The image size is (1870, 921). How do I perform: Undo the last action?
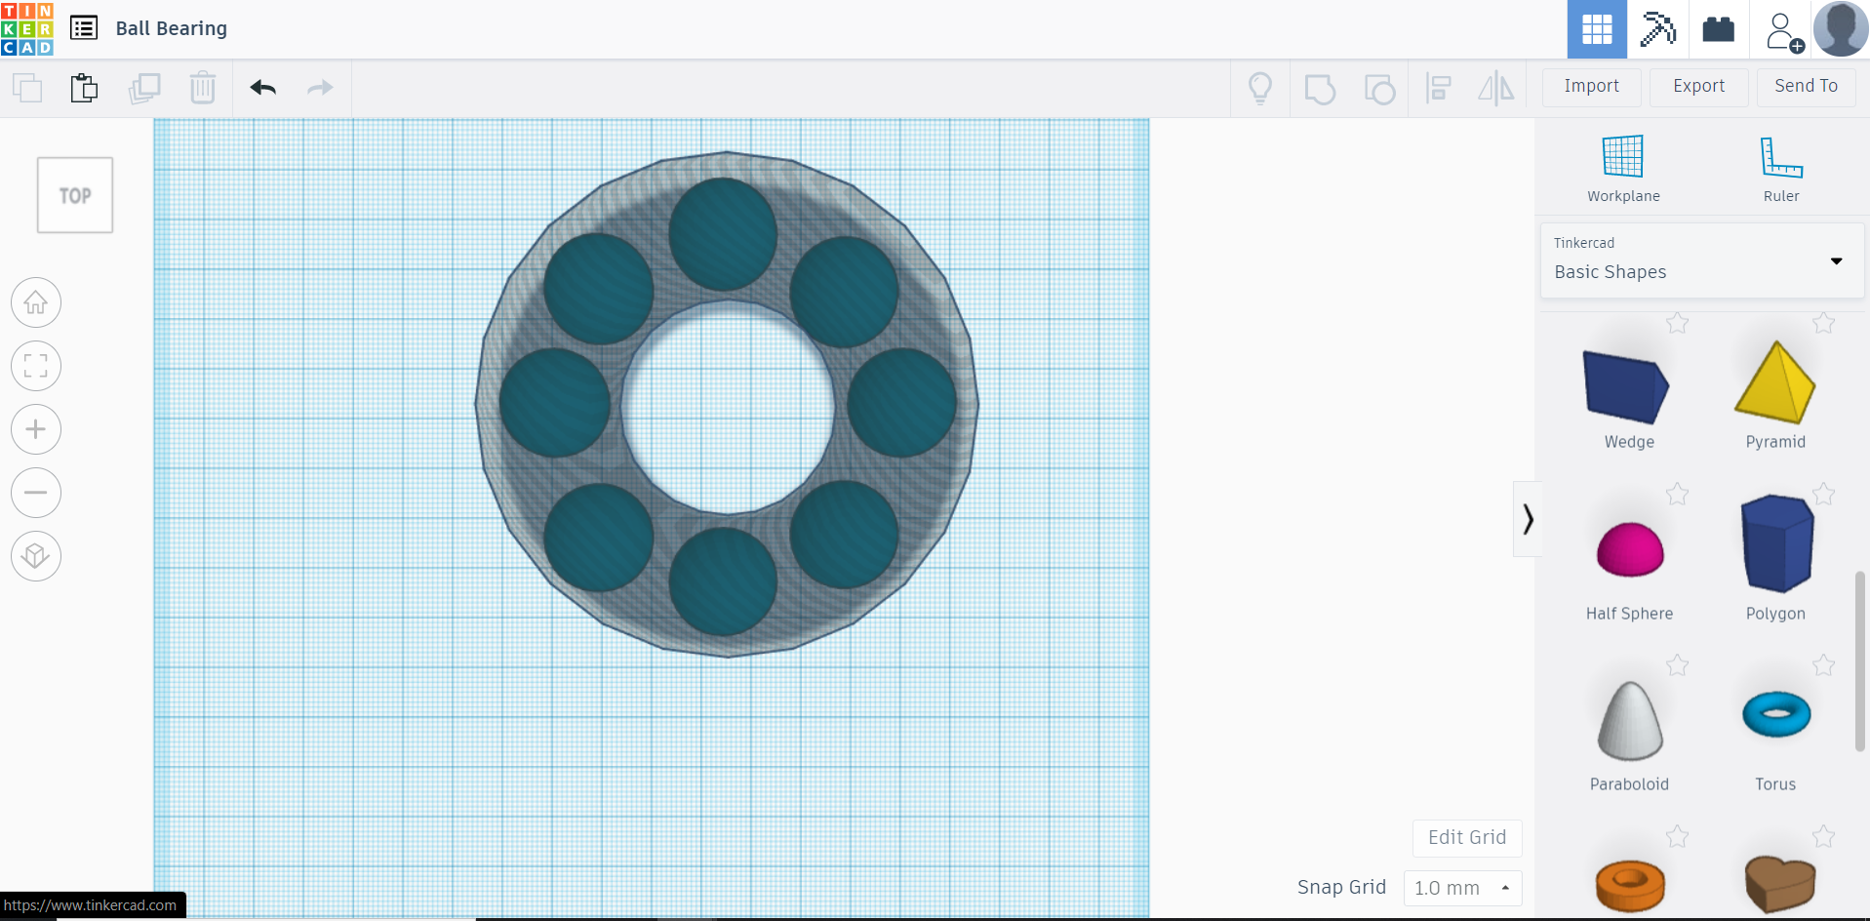(x=262, y=88)
